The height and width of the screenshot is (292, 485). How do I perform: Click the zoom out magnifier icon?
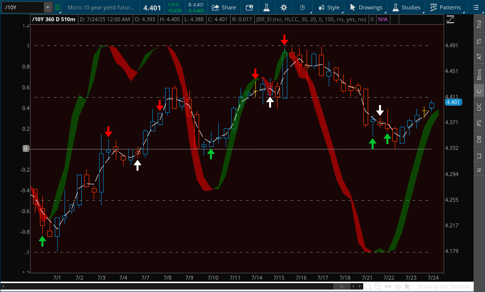coord(368,287)
